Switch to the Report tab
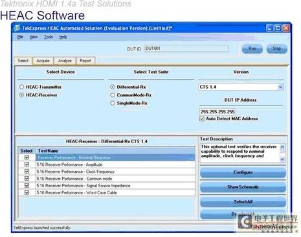301x237 pixels. pyautogui.click(x=85, y=61)
